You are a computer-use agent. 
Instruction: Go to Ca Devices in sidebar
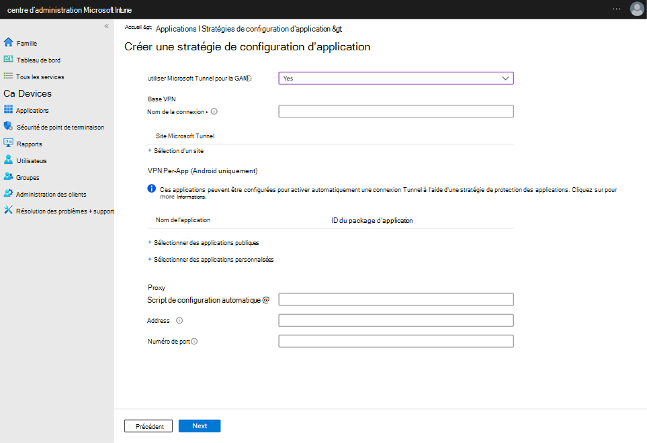tap(28, 93)
